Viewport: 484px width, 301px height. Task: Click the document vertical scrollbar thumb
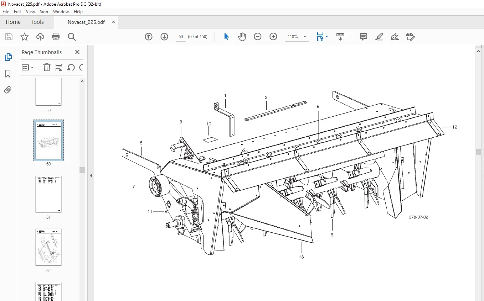pyautogui.click(x=478, y=152)
